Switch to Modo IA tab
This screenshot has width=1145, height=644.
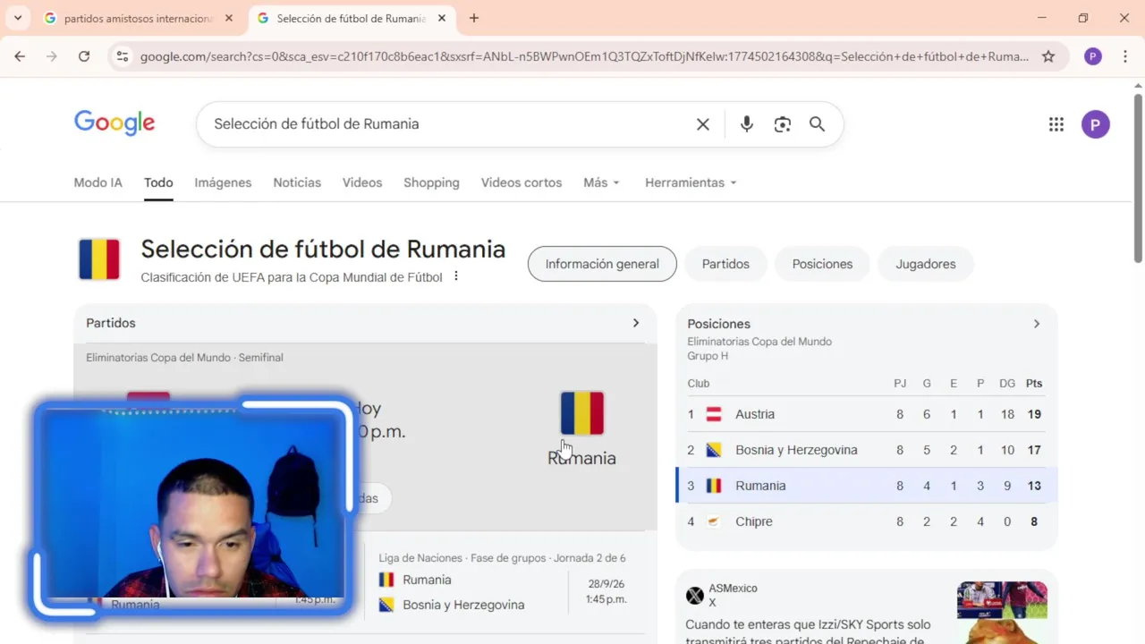(98, 182)
